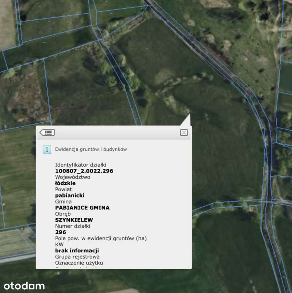Click the label 'Numer działki'

coord(73,226)
